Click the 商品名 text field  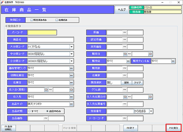(x=50, y=40)
